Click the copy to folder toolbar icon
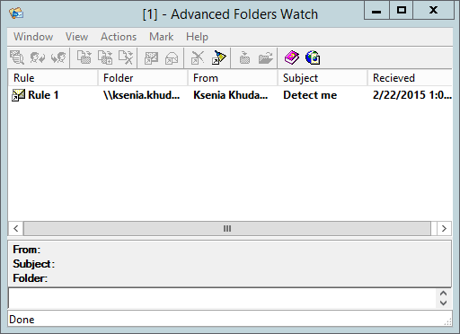Screen dimensions: 460x334 pyautogui.click(x=105, y=57)
